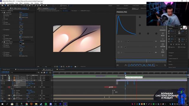
Task: Toggle the Uniform Scale checkbox
Action: [x=20, y=17]
